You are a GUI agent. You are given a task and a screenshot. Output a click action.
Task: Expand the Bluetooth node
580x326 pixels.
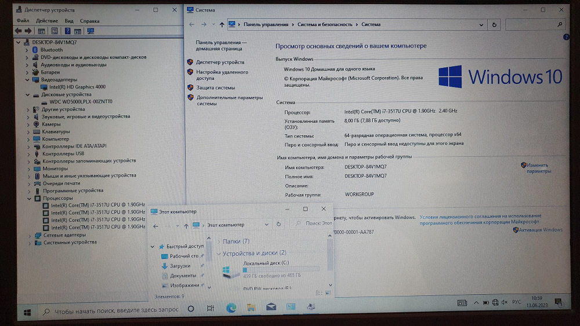[x=27, y=50]
